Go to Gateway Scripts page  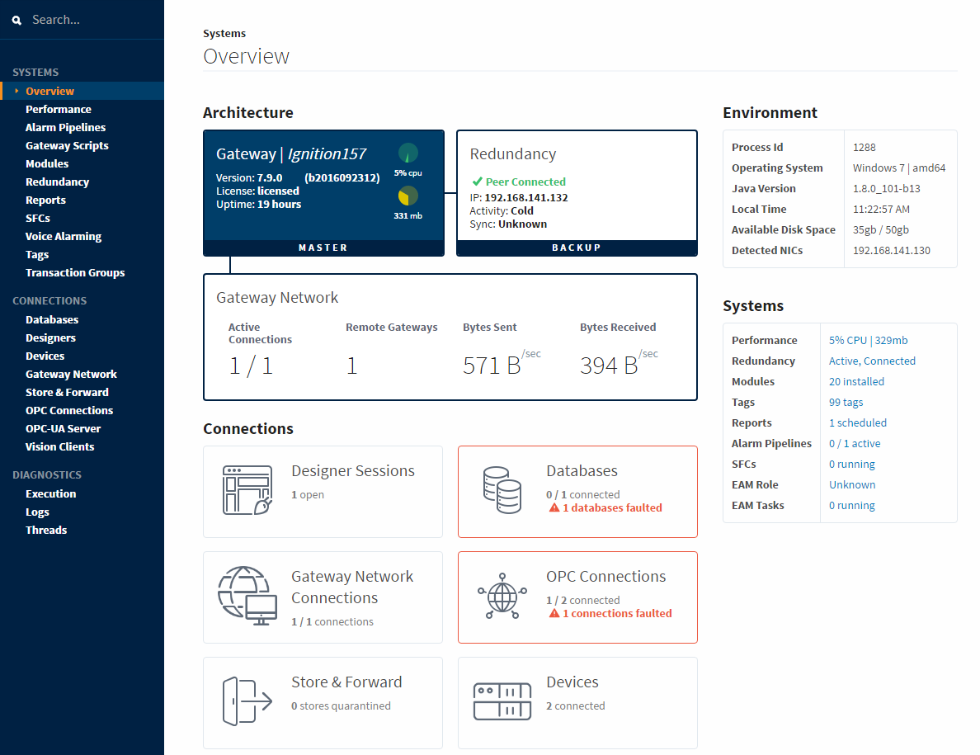(67, 145)
